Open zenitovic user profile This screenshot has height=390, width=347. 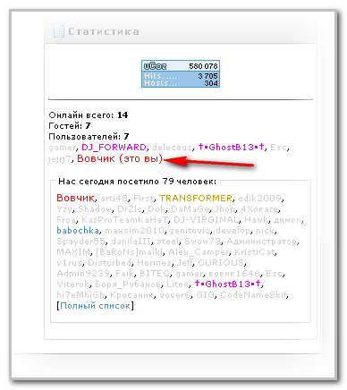190,231
